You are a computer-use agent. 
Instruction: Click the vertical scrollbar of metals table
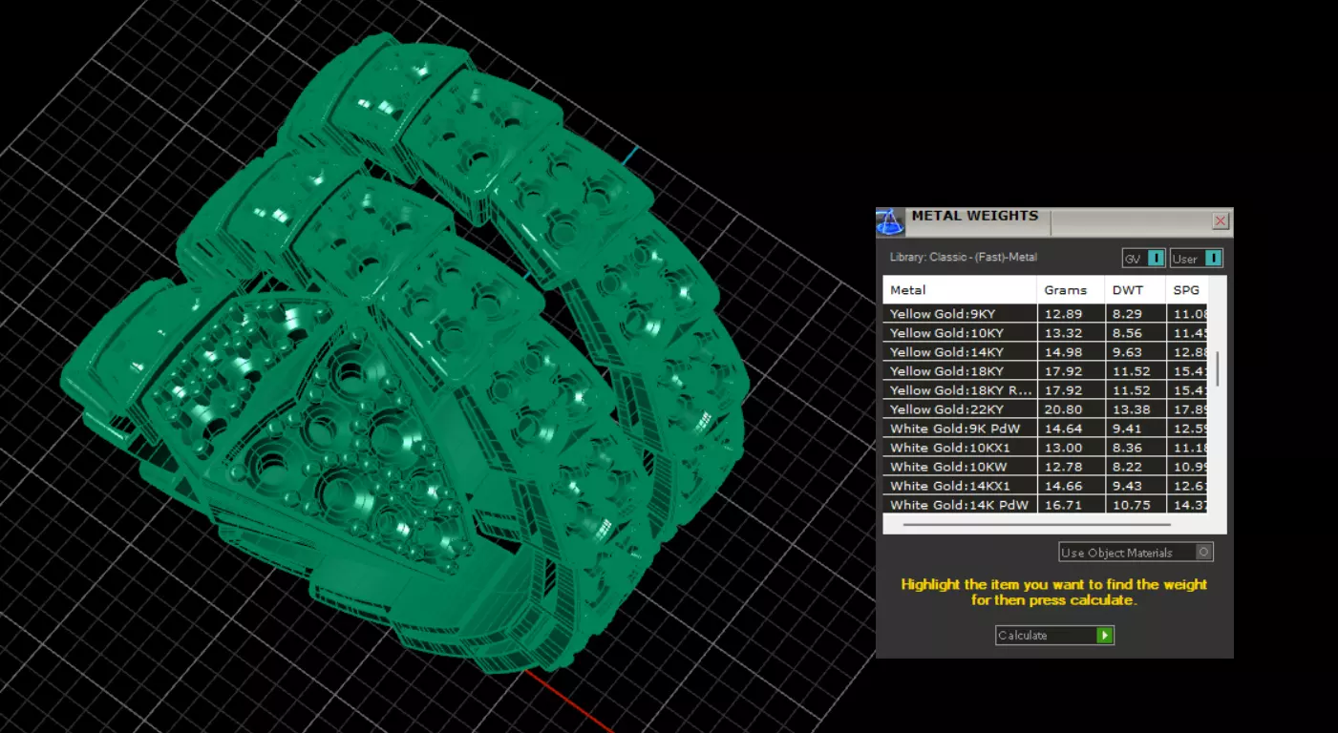point(1218,368)
